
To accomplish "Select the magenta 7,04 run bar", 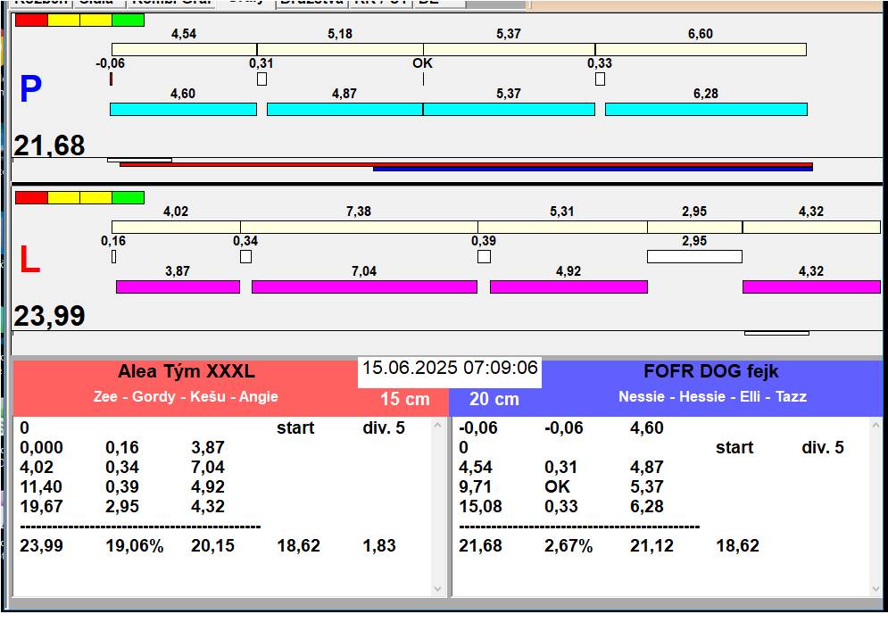I will coord(364,286).
